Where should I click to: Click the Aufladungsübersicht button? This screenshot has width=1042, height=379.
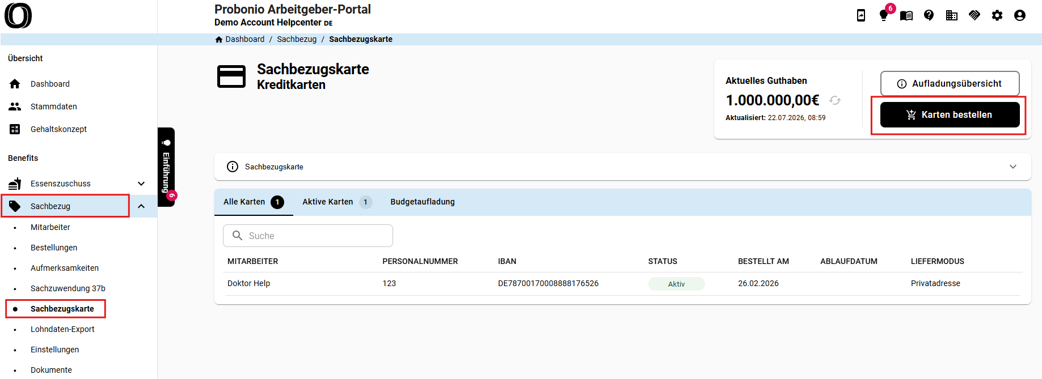pyautogui.click(x=950, y=83)
